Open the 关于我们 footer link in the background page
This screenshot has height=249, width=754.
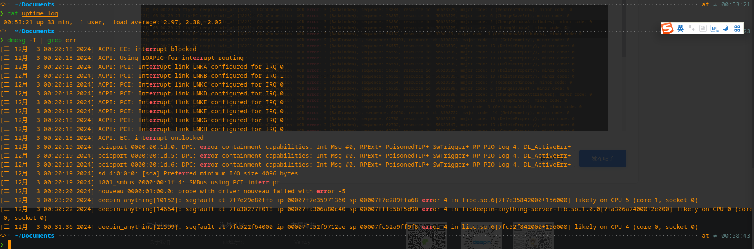point(160,242)
